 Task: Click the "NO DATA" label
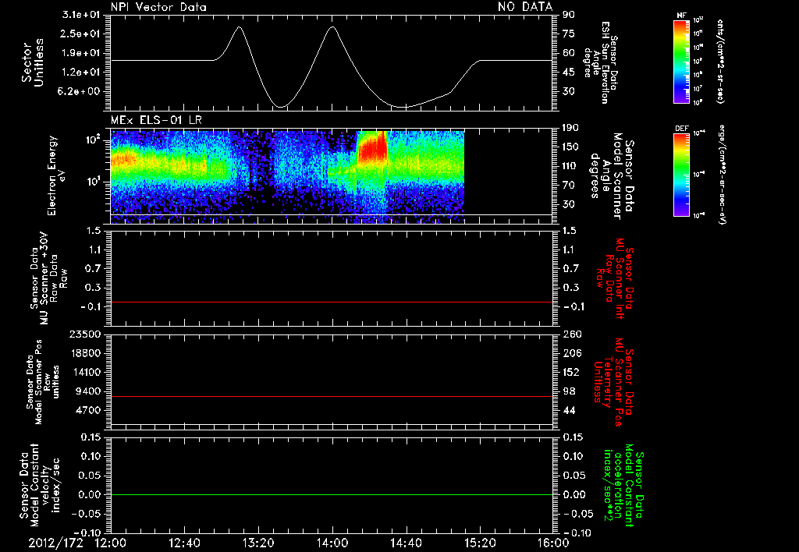(525, 6)
